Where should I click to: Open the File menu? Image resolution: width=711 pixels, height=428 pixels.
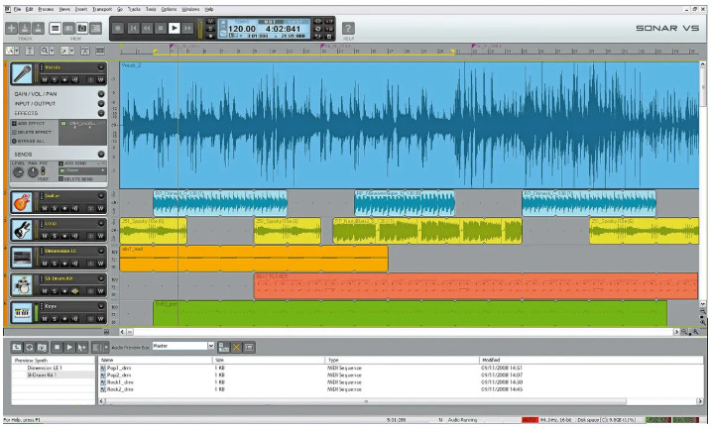[x=17, y=9]
